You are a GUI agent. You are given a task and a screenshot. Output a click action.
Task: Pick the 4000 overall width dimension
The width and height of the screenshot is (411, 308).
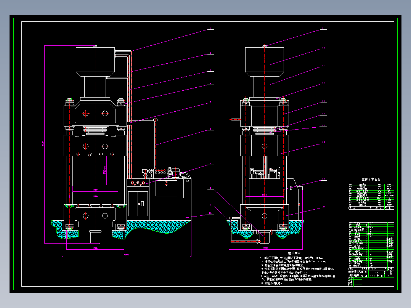point(127,255)
